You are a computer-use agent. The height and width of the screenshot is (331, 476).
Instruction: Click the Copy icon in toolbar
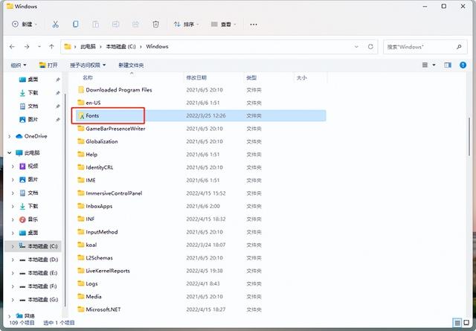tap(75, 25)
